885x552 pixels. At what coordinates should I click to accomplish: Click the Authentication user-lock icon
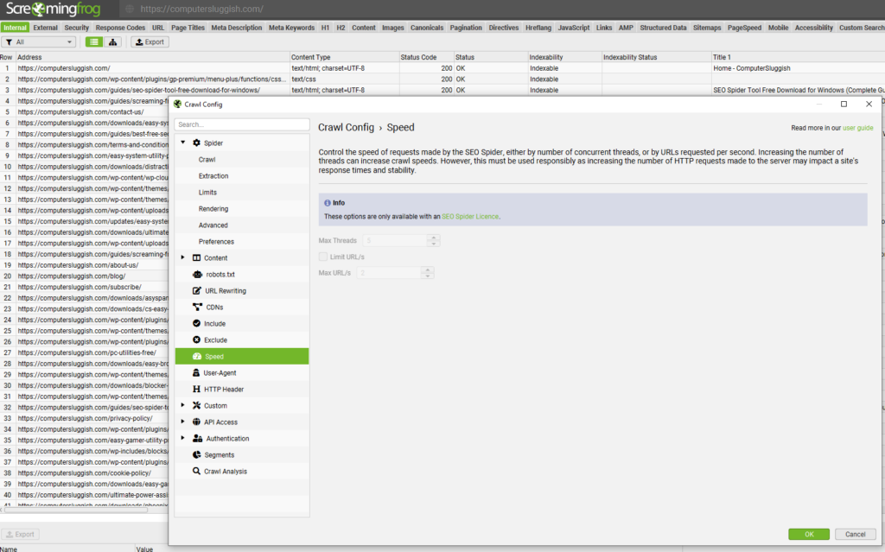pos(198,438)
